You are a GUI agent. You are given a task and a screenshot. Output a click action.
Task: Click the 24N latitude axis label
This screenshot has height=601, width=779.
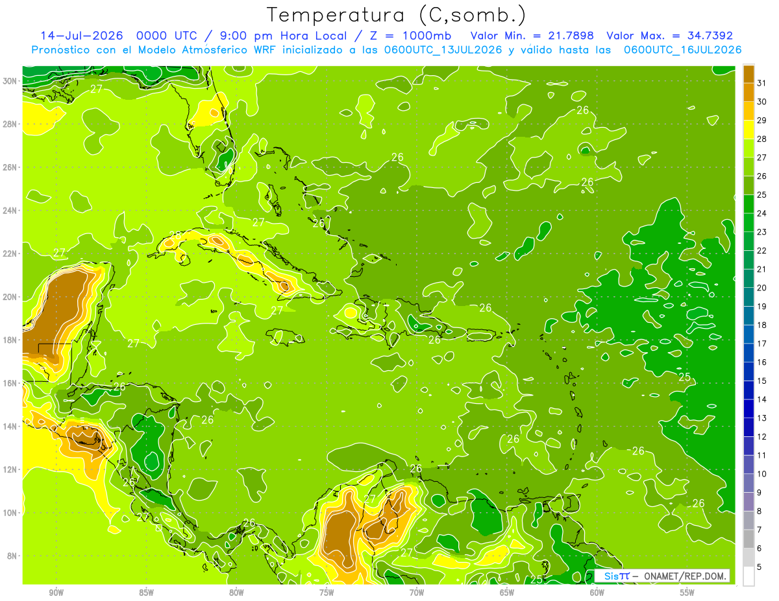(9, 211)
